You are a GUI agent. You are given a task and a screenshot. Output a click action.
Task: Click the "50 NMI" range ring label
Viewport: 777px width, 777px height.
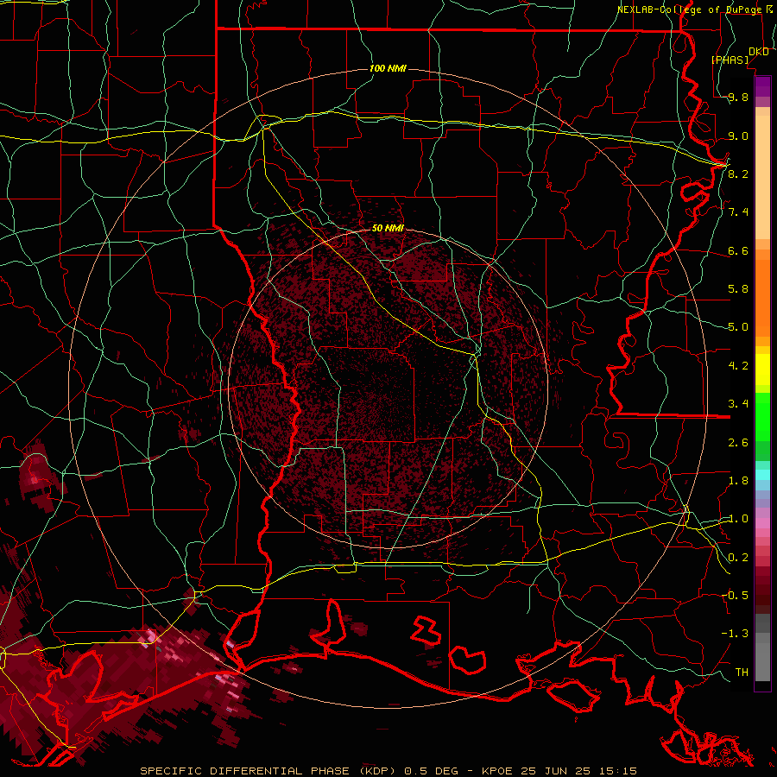pos(388,228)
